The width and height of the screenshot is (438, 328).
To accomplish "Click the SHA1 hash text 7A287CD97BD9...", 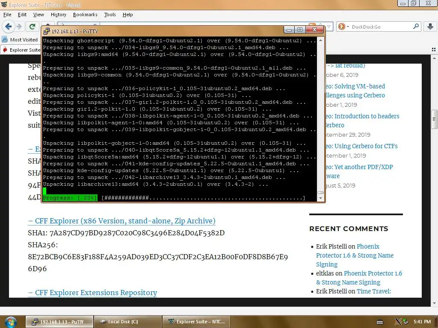I will (x=137, y=233).
